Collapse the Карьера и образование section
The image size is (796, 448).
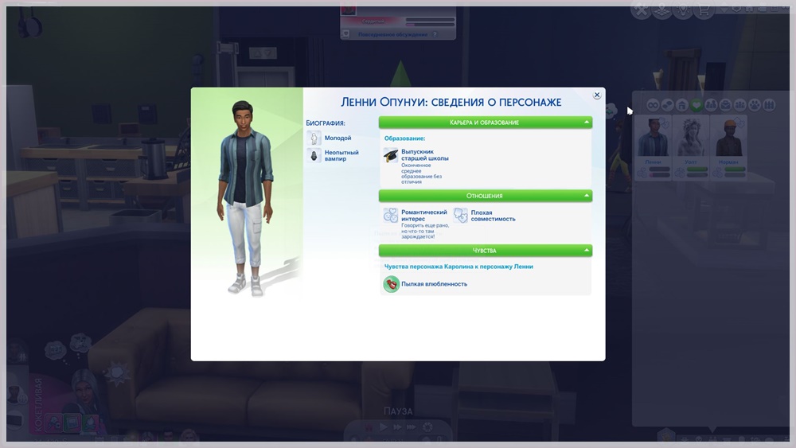(587, 123)
